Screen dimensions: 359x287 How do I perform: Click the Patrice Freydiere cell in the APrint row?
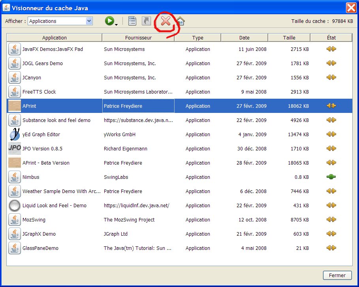coord(138,106)
